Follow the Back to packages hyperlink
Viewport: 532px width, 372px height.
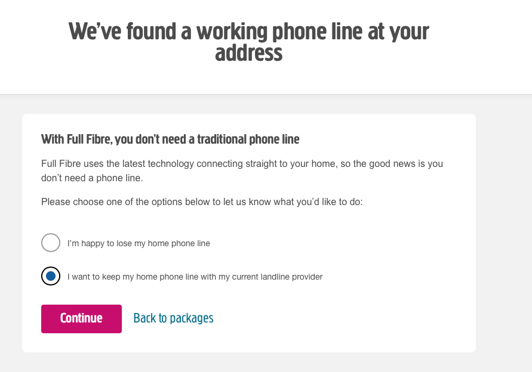[173, 318]
